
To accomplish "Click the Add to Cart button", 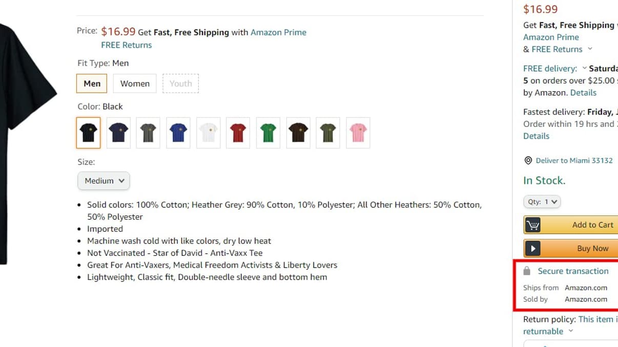I will (592, 225).
